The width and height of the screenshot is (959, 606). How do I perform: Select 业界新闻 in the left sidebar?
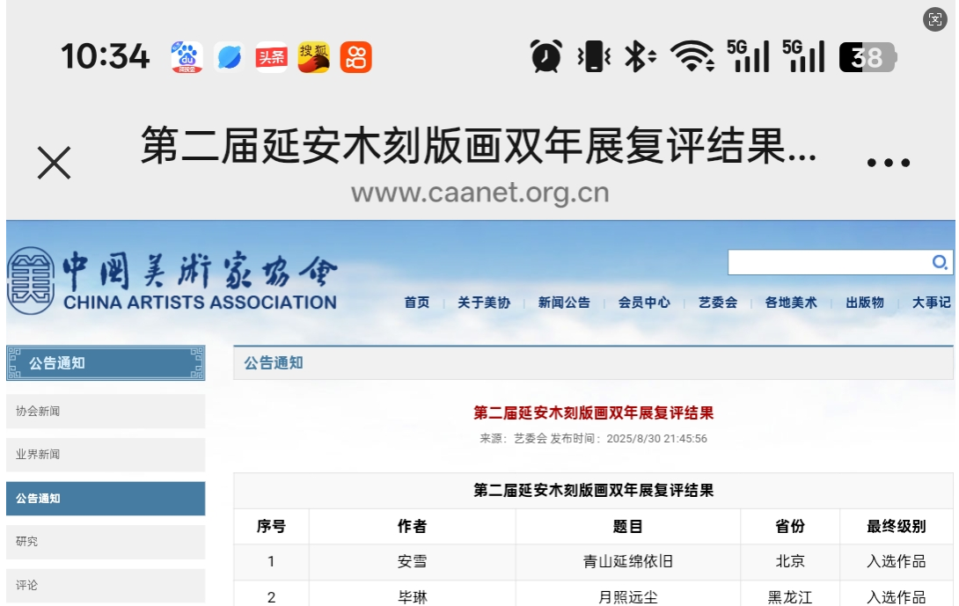point(106,455)
